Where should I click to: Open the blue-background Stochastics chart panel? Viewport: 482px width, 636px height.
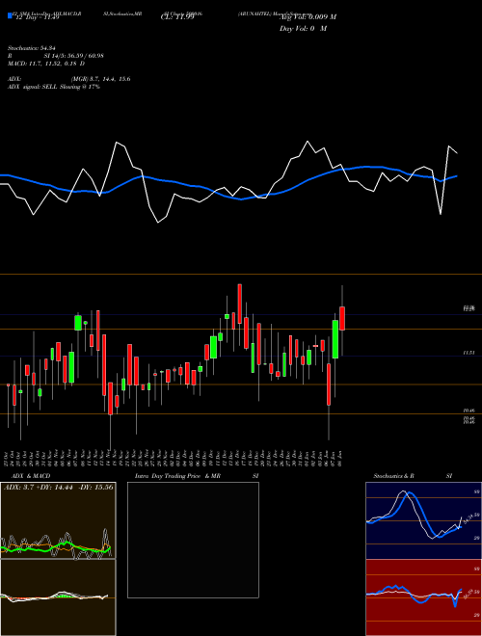click(x=423, y=520)
